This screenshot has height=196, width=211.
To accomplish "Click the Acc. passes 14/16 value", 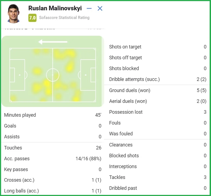I will pos(88,159).
